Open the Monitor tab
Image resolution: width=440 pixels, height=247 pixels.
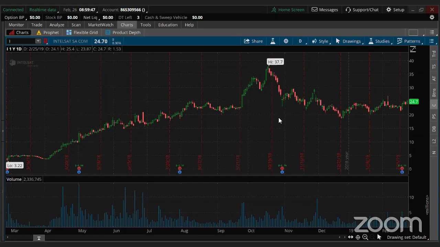point(16,25)
